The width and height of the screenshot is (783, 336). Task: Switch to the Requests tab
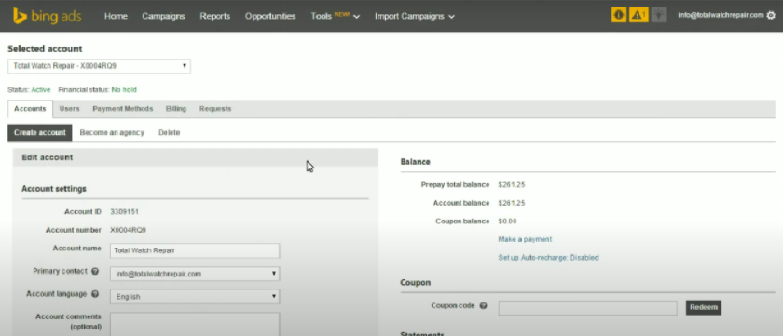click(x=215, y=109)
